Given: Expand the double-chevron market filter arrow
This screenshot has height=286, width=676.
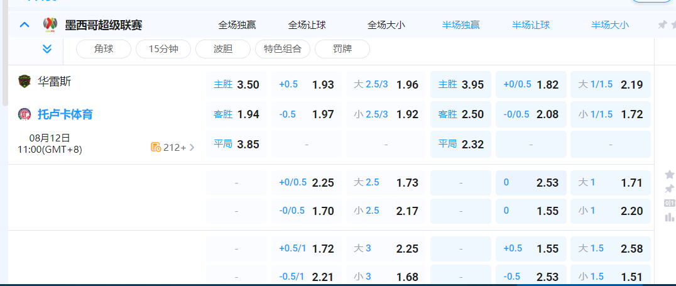Looking at the screenshot, I should click(x=47, y=49).
